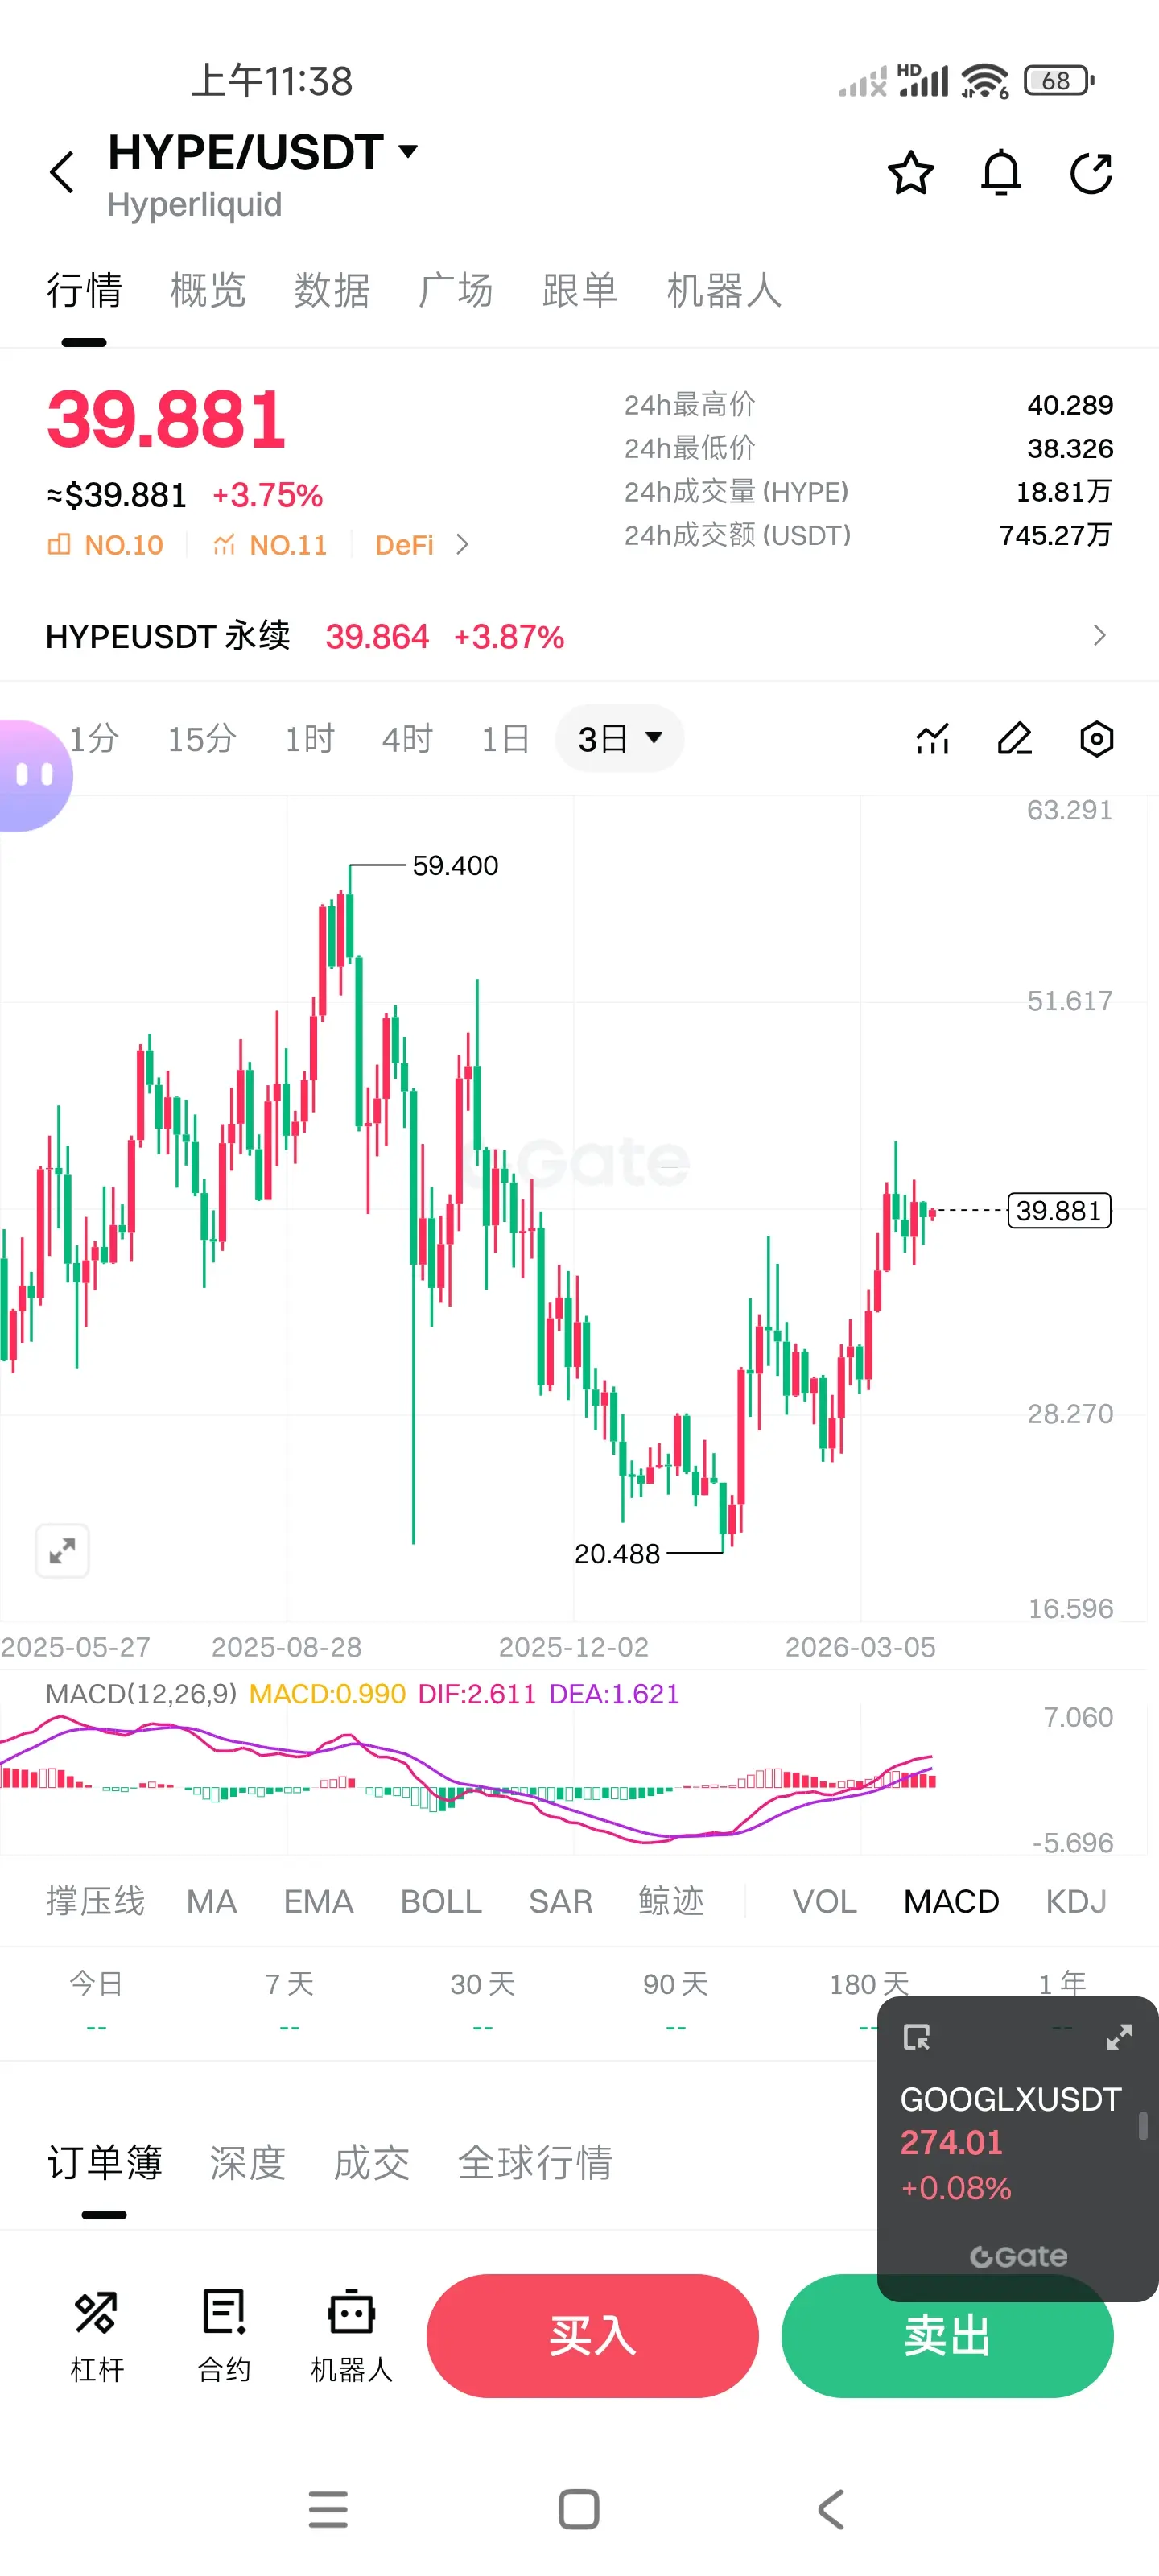Screen dimensions: 1159x2576
Task: Tap the green 卖出 sell button
Action: click(x=947, y=2336)
